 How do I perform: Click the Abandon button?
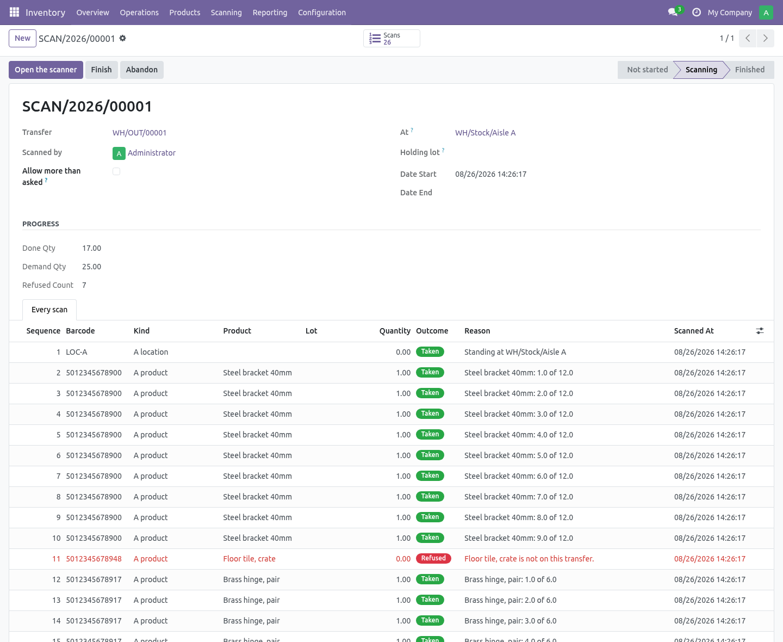[142, 70]
